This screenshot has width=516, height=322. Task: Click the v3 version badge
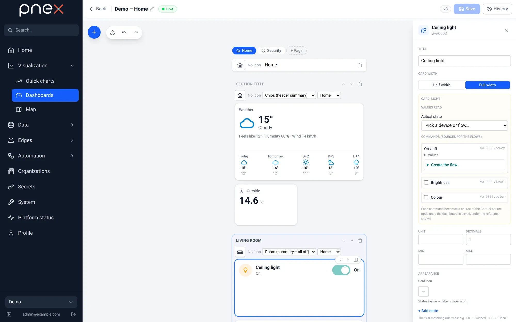point(446,9)
